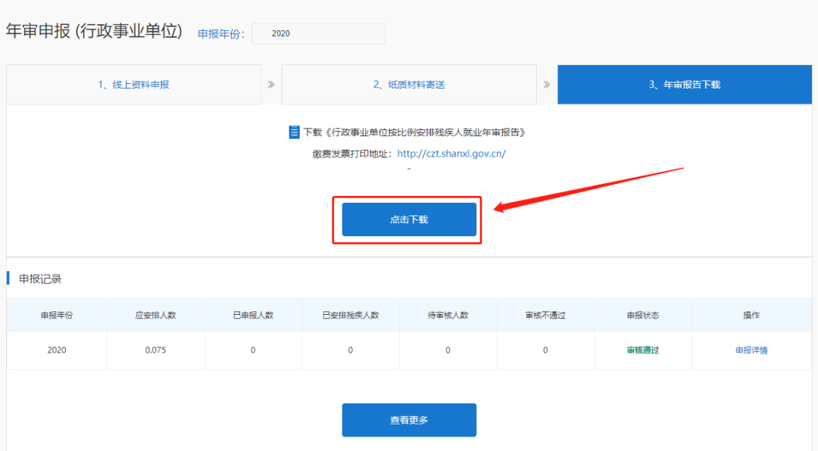This screenshot has width=818, height=451.
Task: Open the czt.shanxi.gov.cn invoice link
Action: [x=451, y=154]
